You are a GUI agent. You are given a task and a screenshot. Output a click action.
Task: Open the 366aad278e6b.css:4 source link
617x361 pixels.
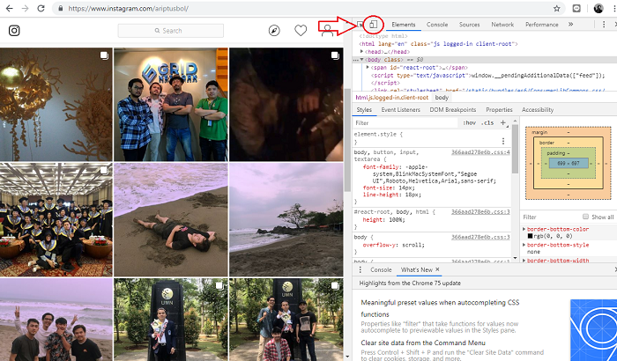coord(480,151)
